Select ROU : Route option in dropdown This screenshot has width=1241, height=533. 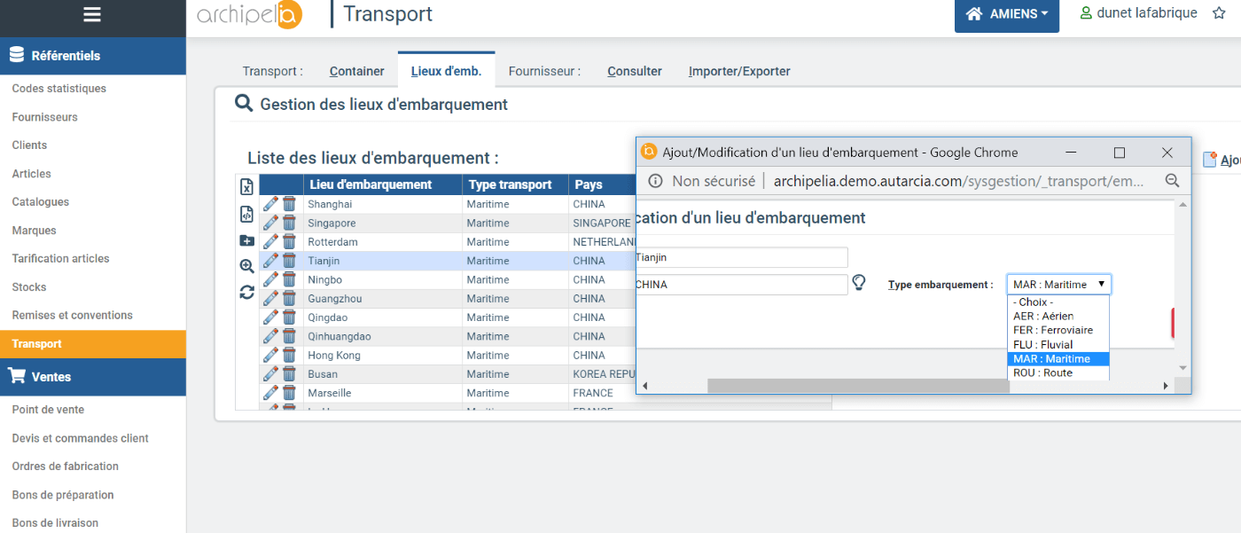tap(1042, 372)
